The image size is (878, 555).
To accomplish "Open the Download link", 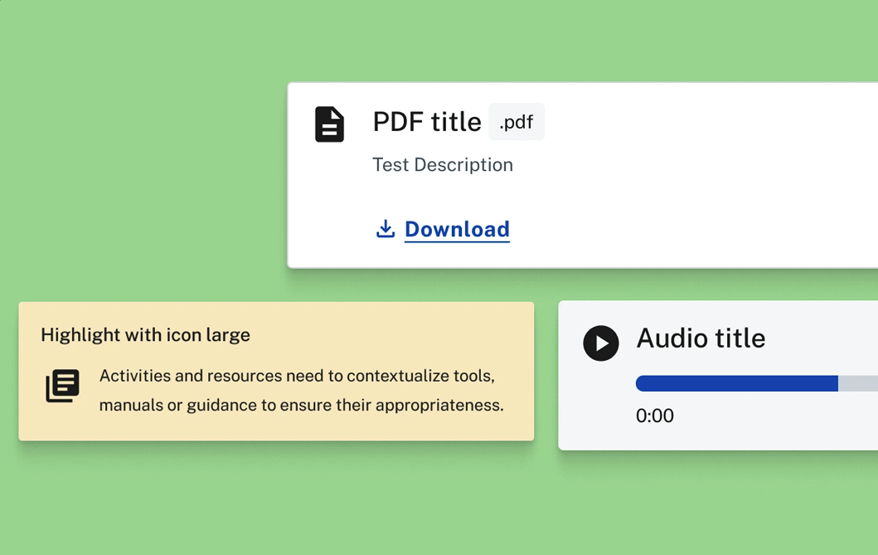I will pos(457,229).
